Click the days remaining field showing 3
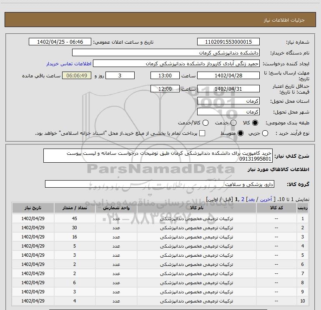 [x=120, y=75]
